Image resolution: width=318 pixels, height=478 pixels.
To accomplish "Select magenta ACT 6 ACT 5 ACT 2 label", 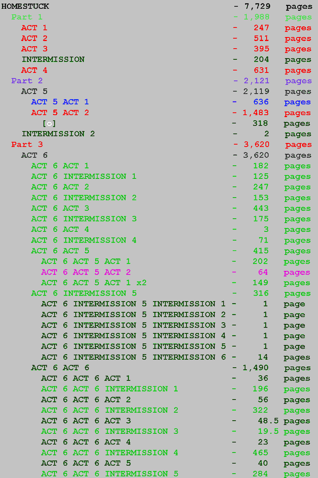I will 86,272.
